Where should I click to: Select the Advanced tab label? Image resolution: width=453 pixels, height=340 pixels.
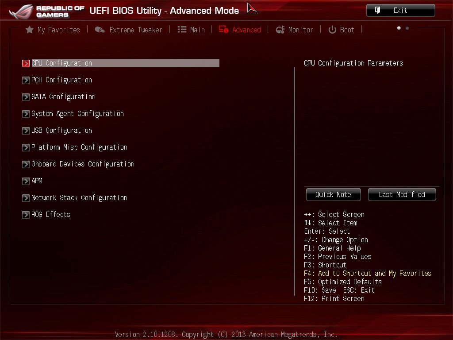point(246,30)
